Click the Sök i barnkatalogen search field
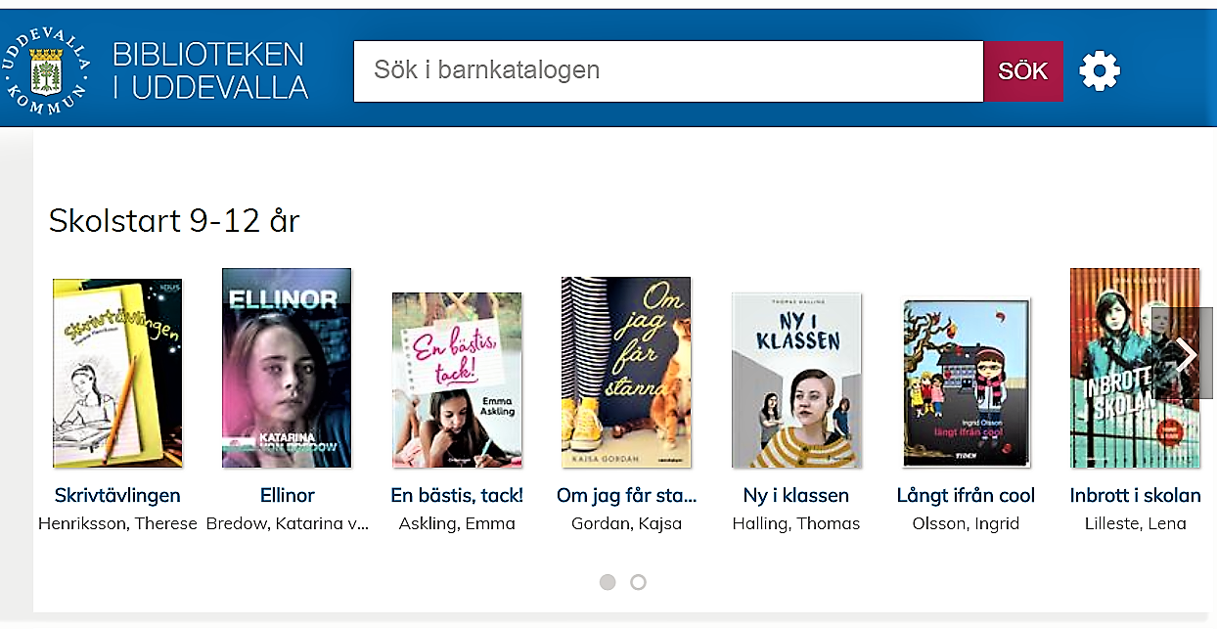 pos(668,70)
